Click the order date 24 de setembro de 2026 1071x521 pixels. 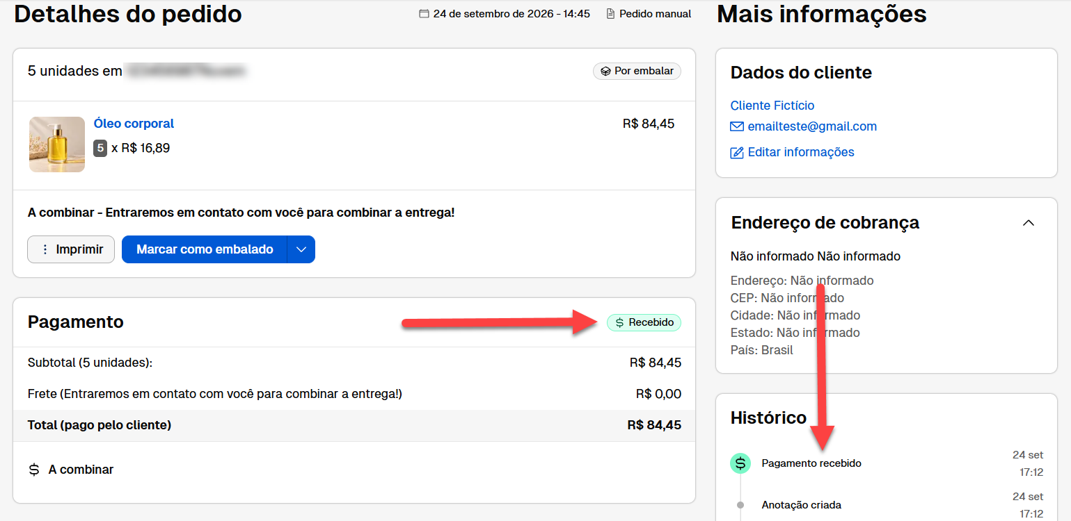pos(511,14)
